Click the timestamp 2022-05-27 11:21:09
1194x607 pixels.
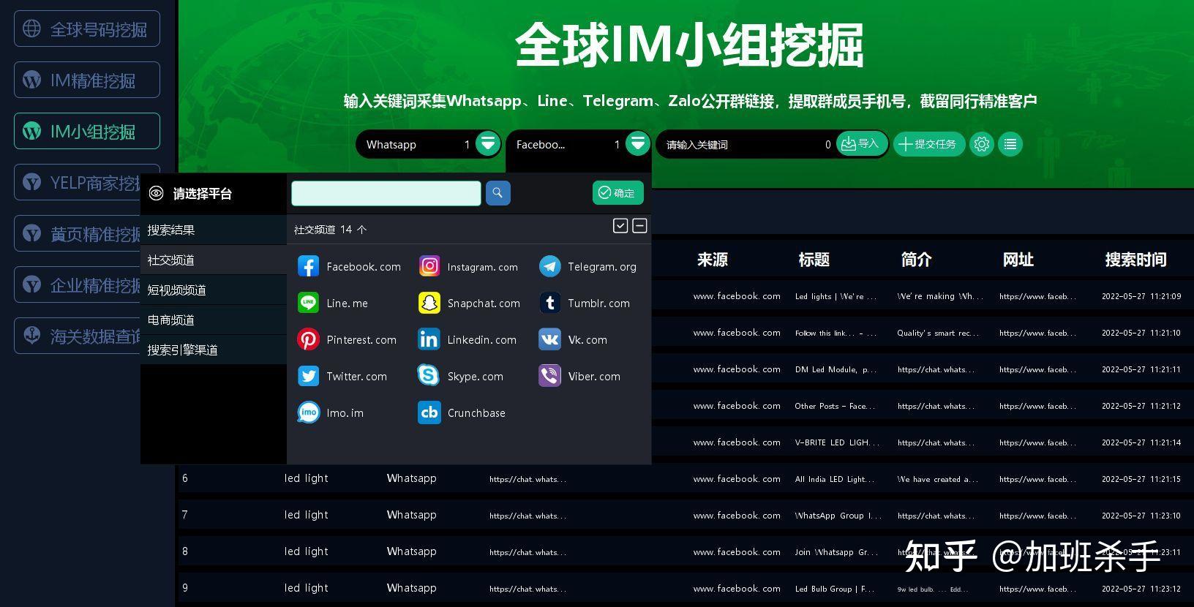click(x=1141, y=296)
